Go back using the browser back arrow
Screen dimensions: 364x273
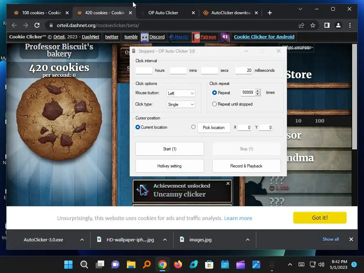pos(14,25)
